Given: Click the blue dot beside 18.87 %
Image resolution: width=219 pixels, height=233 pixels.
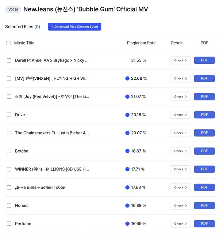Looking at the screenshot, I should point(127,151).
